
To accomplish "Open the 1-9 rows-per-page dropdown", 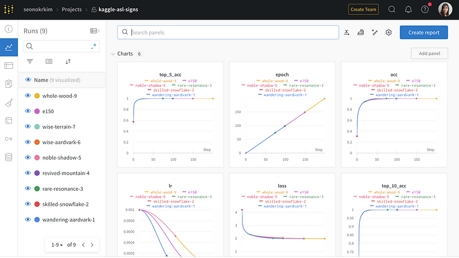I will (57, 245).
